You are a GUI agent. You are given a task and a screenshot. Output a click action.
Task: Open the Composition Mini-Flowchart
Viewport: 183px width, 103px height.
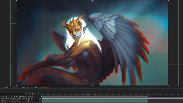click(26, 94)
